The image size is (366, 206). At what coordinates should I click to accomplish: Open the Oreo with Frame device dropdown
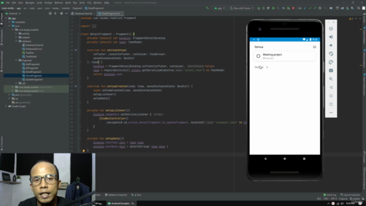(241, 8)
